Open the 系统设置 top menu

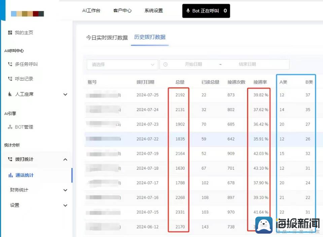pyautogui.click(x=154, y=10)
